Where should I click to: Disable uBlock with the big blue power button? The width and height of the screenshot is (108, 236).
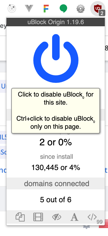tap(56, 58)
